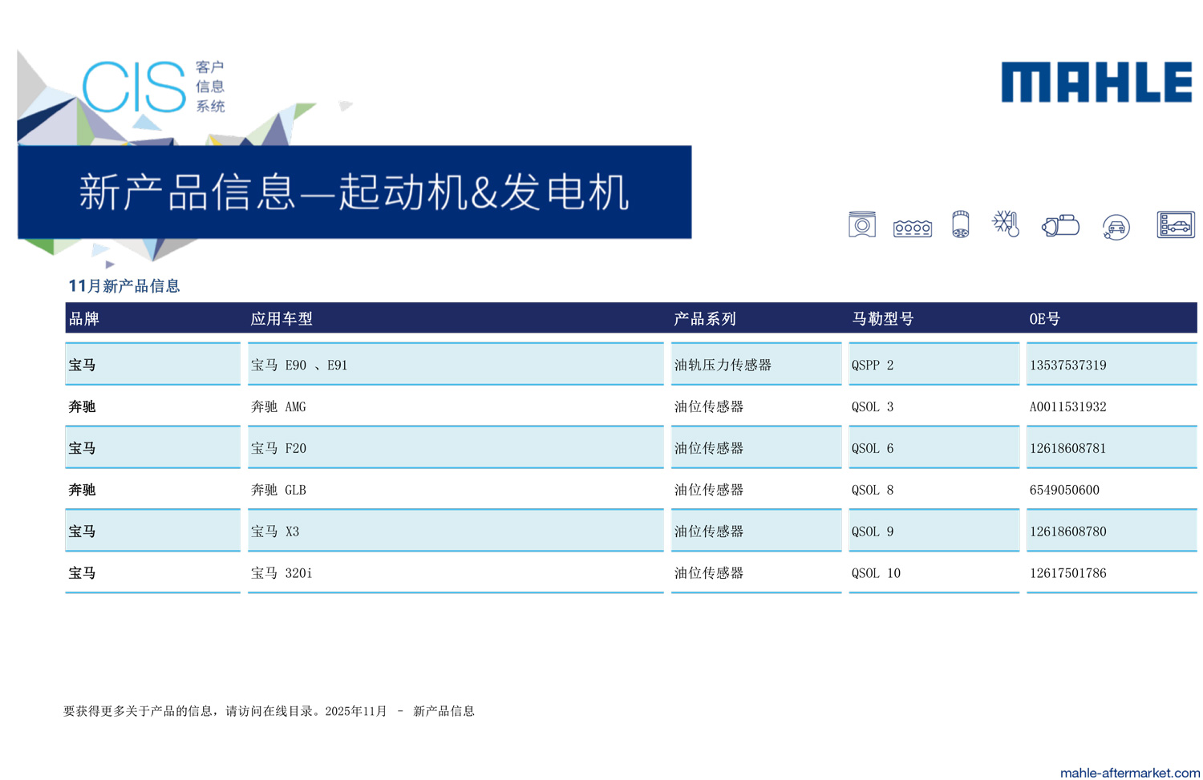The height and width of the screenshot is (780, 1203).
Task: Select the QSOL 8 model cell
Action: [x=872, y=490]
